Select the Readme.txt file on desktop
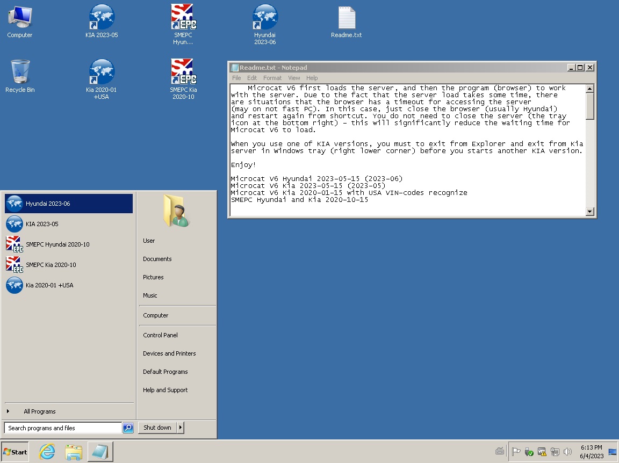 coord(346,23)
